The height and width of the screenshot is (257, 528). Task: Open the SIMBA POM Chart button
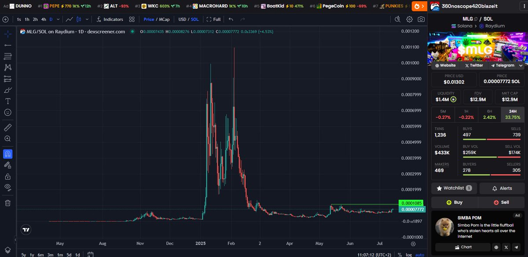463,247
